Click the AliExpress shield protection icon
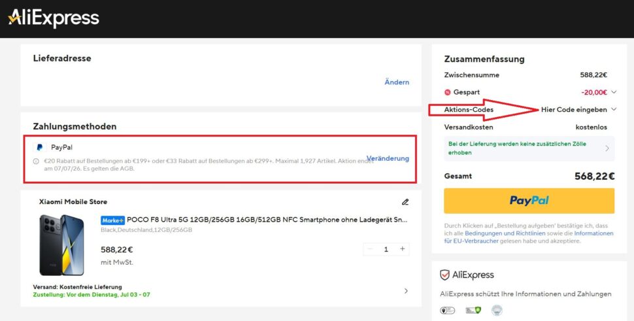 tap(444, 275)
